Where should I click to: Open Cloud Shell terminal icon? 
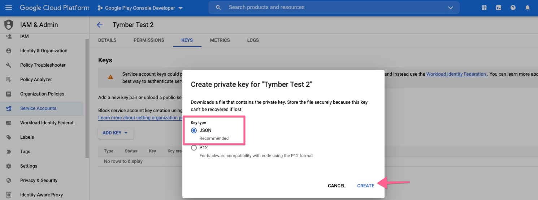499,8
